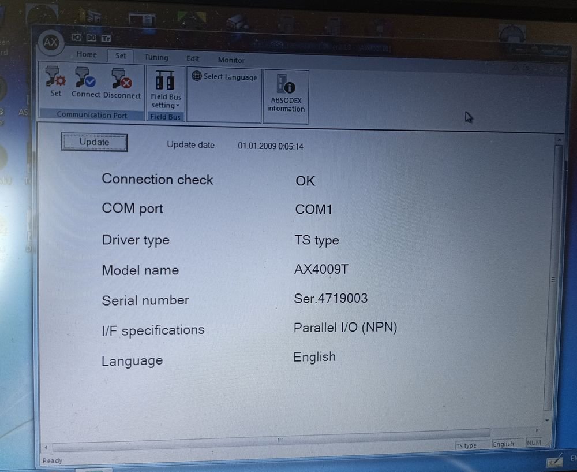The height and width of the screenshot is (472, 577).
Task: Click the Connect port icon
Action: point(86,80)
